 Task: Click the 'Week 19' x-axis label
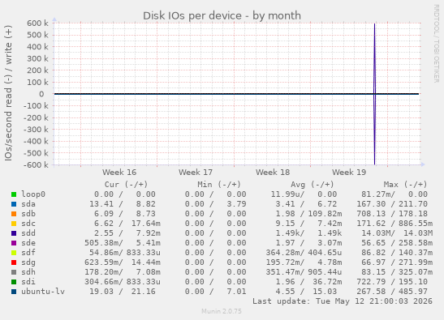pos(349,173)
